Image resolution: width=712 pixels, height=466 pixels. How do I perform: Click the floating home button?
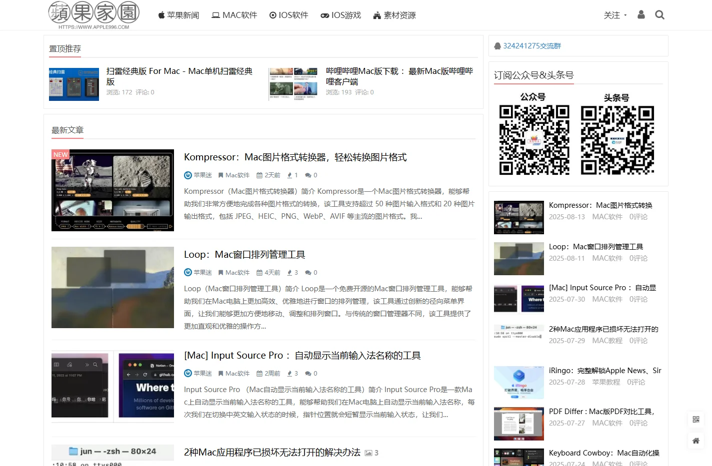(x=695, y=441)
